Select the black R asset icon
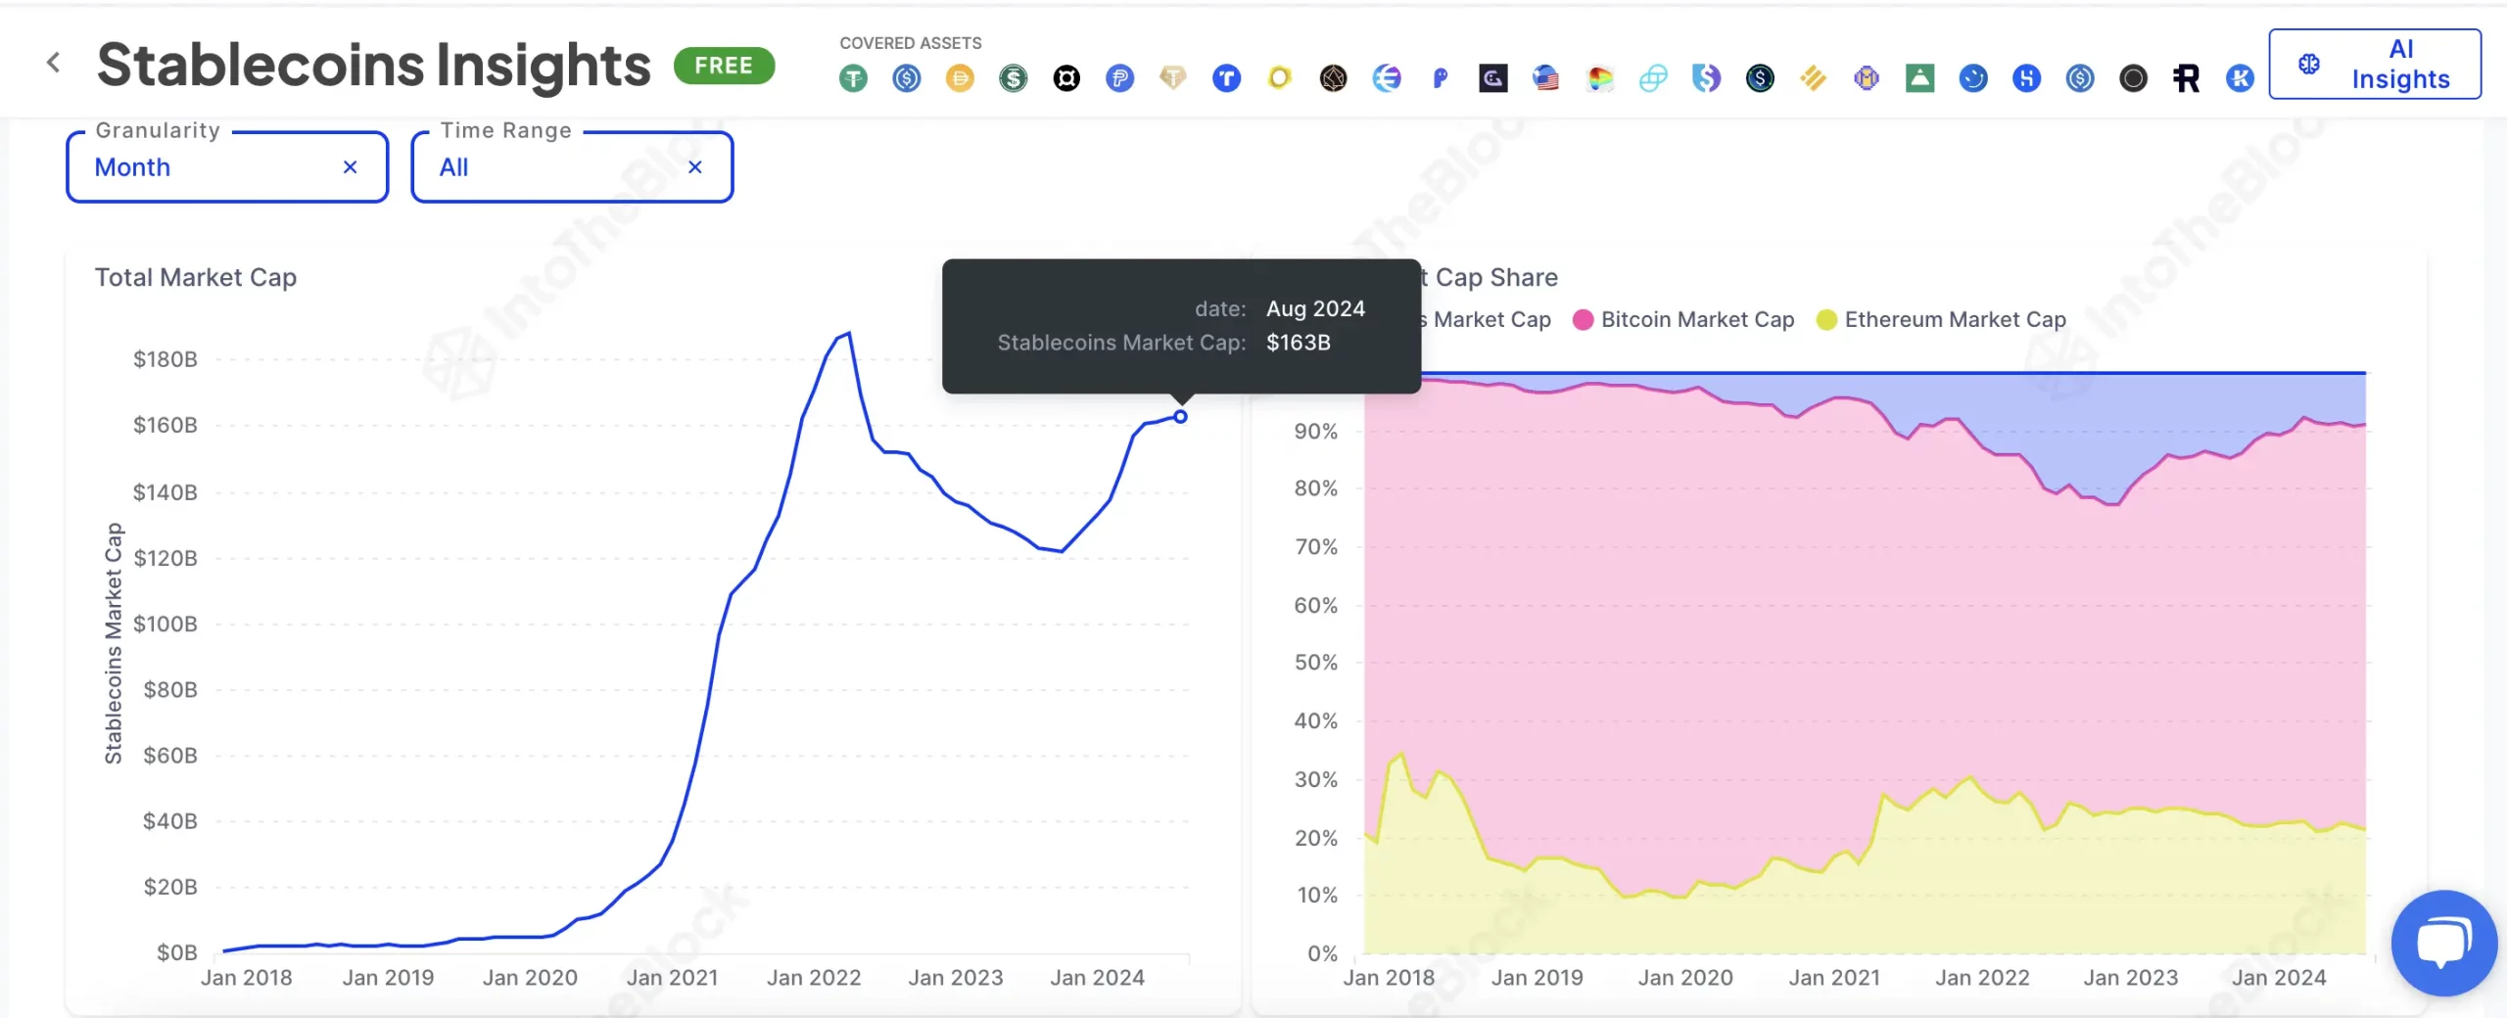Screen dimensions: 2507x1018 pos(2186,78)
